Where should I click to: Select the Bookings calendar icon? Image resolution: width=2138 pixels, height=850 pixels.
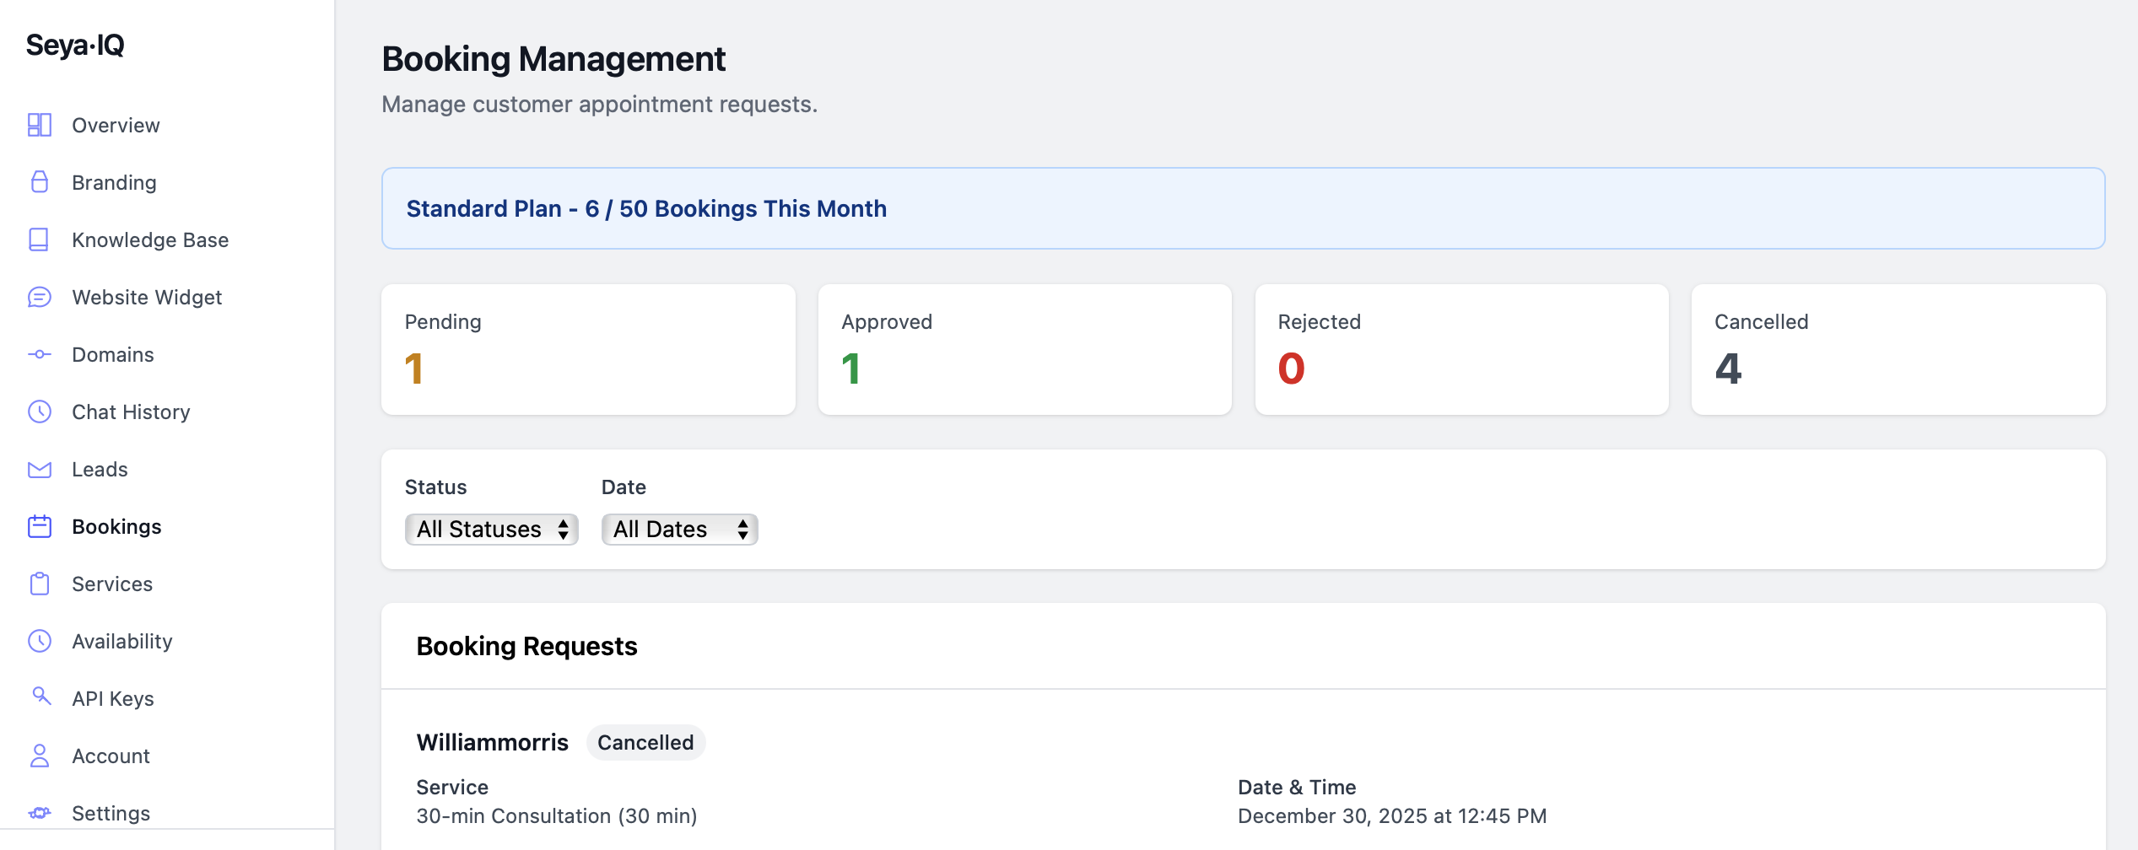(x=40, y=526)
